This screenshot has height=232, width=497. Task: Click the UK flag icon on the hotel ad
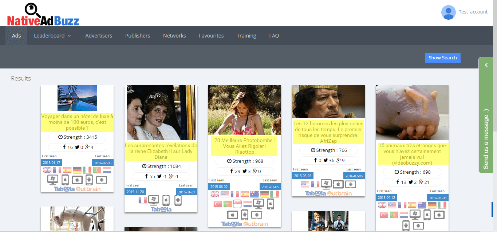point(47,170)
